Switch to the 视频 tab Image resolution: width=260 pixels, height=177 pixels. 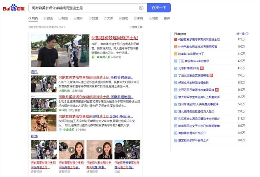(x=63, y=18)
